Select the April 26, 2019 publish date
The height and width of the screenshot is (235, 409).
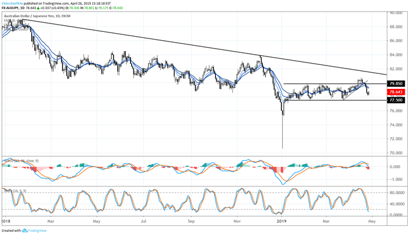pyautogui.click(x=81, y=4)
